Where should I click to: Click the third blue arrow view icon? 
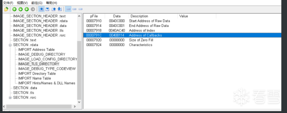(54, 9)
